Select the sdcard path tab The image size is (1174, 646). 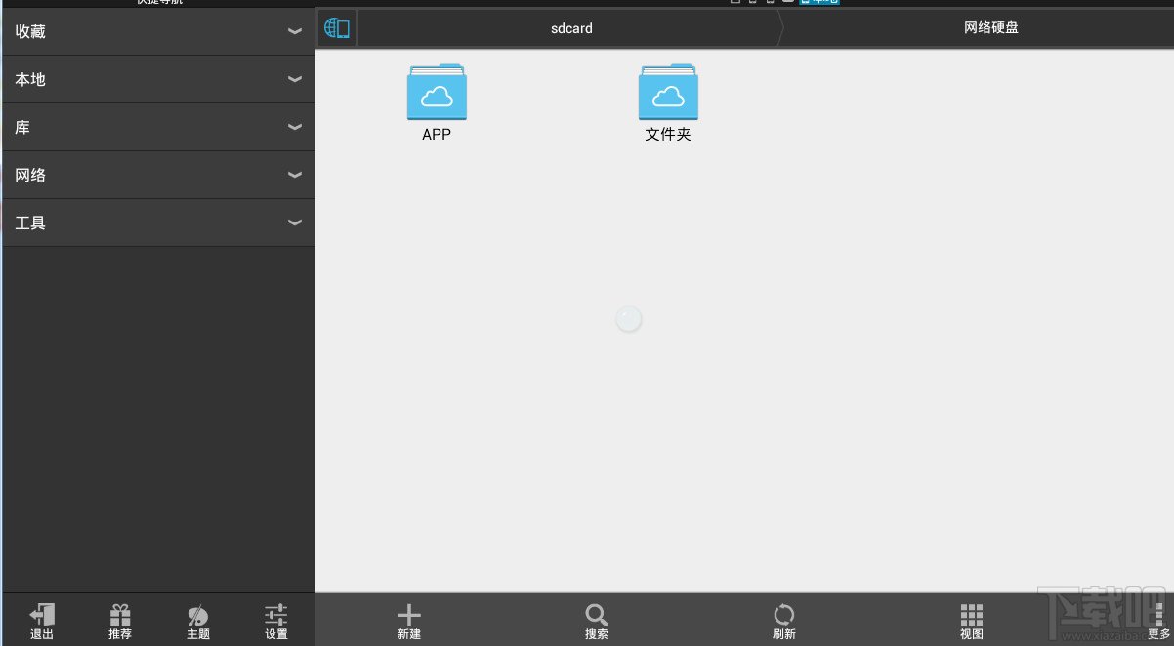(x=571, y=28)
